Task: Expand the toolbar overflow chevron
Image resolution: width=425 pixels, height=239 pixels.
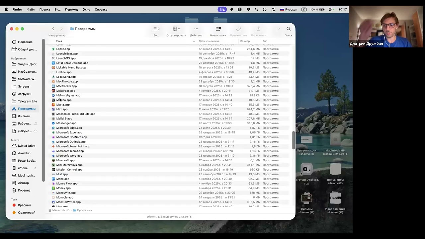Action: point(278,29)
